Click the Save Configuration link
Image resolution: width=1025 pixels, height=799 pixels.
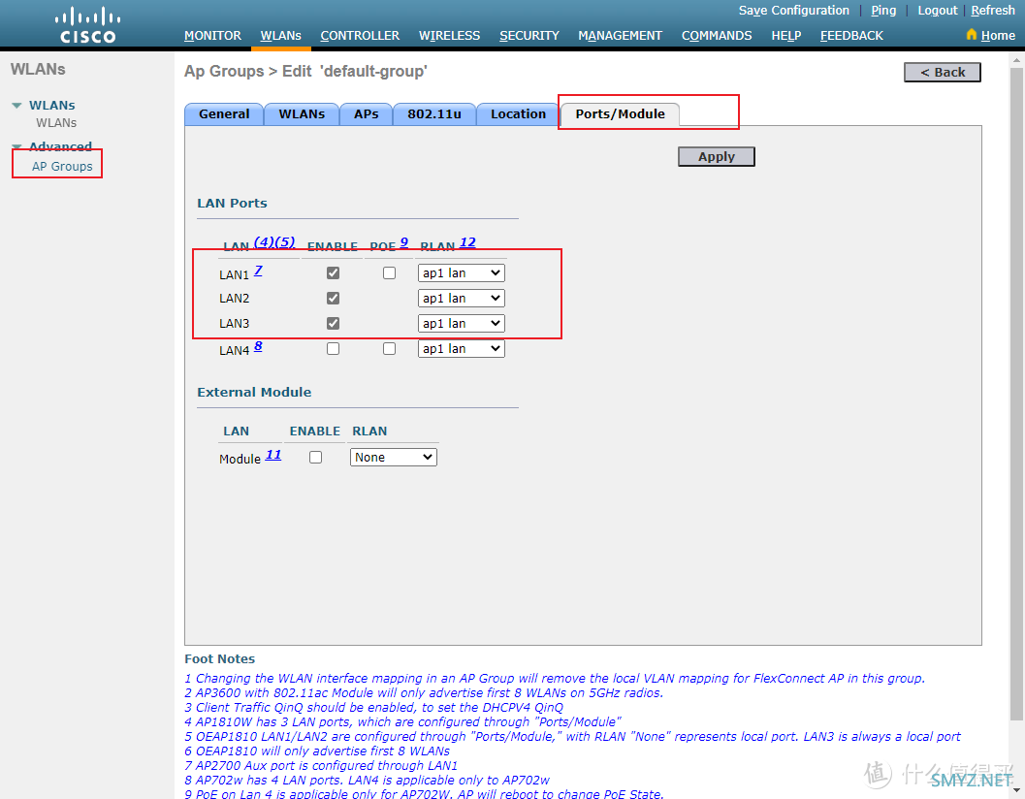(x=793, y=10)
